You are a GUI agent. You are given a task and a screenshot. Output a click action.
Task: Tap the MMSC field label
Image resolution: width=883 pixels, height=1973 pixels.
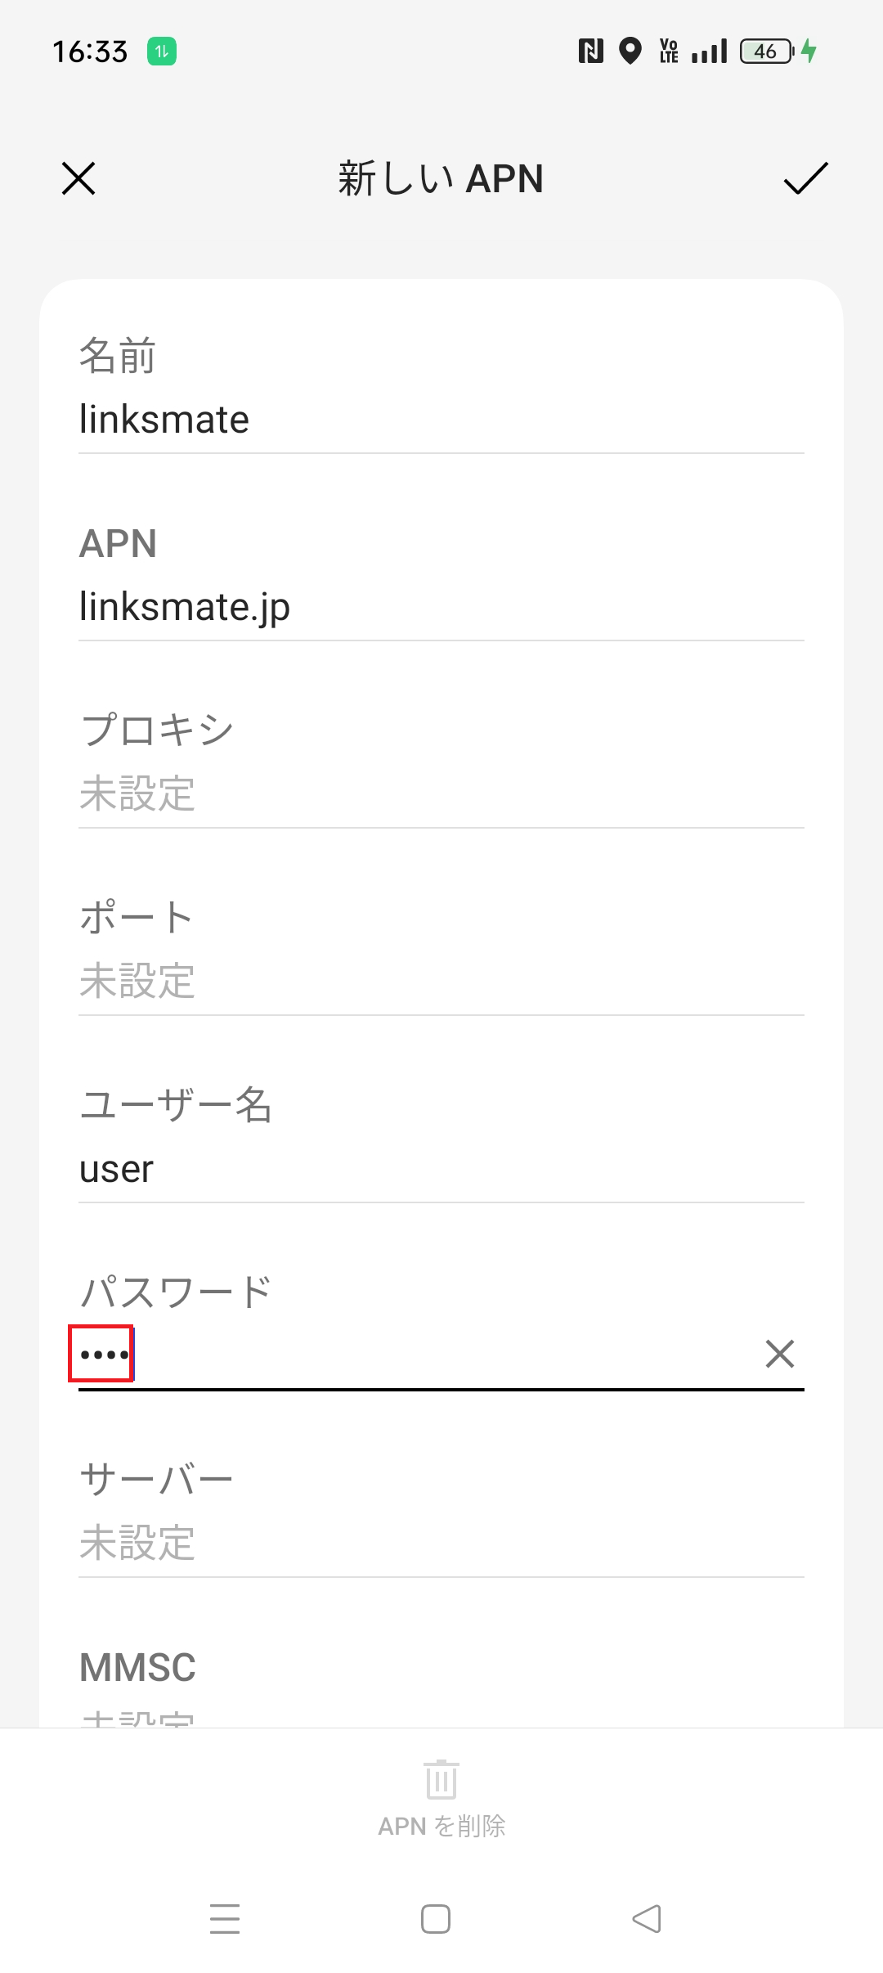click(137, 1667)
